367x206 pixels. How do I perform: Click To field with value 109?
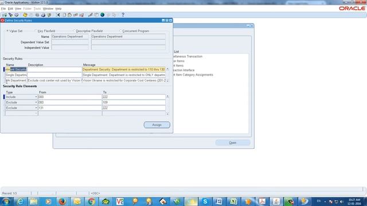click(x=134, y=102)
